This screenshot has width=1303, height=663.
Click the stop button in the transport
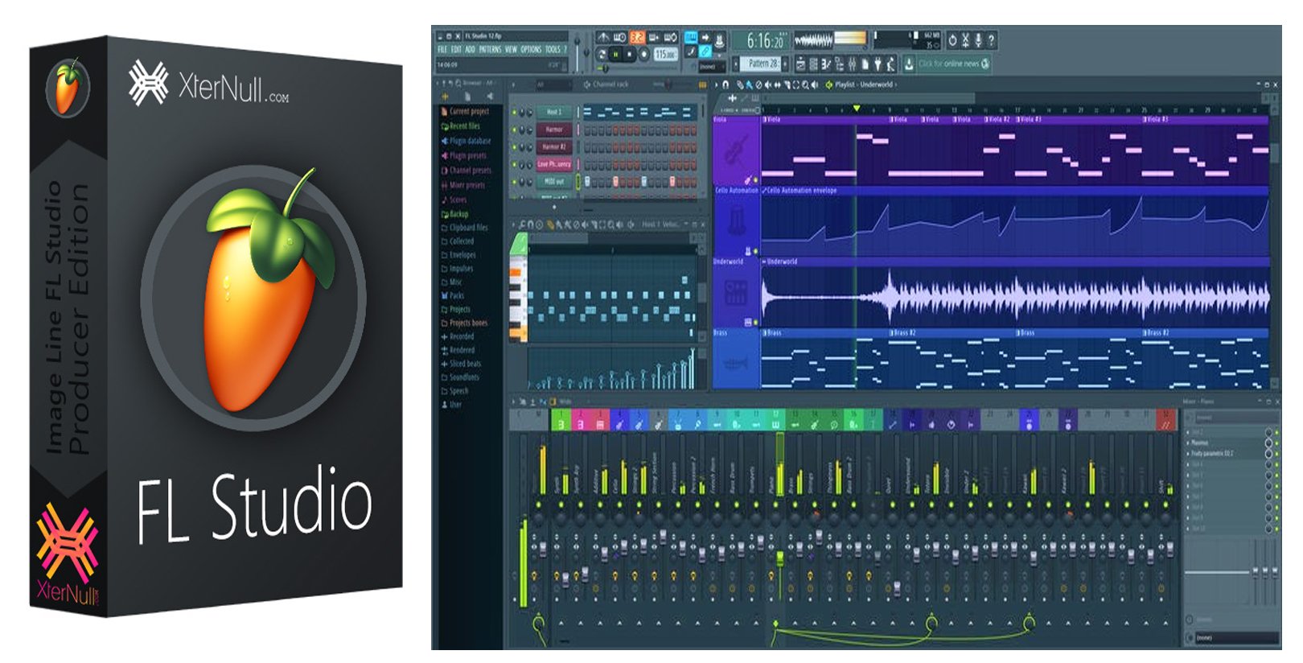click(630, 54)
